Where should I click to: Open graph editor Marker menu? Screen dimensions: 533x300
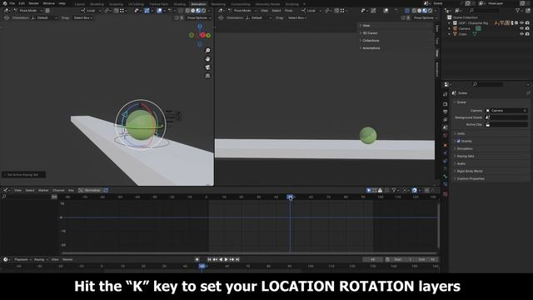pos(43,191)
